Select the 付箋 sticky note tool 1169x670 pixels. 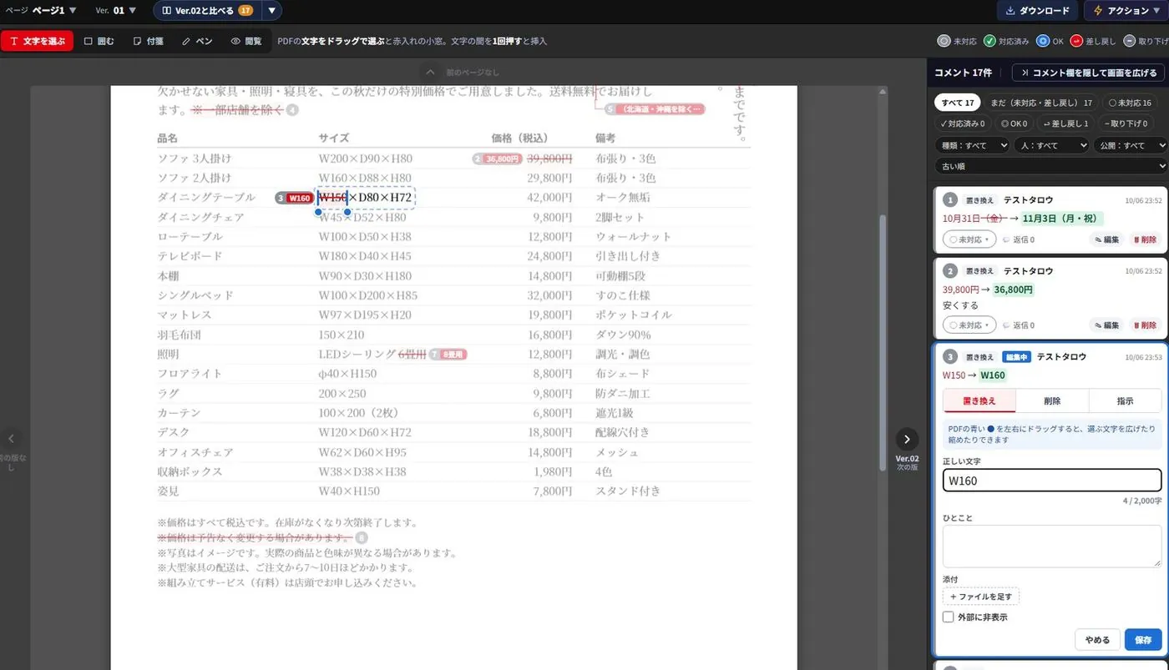tap(149, 41)
